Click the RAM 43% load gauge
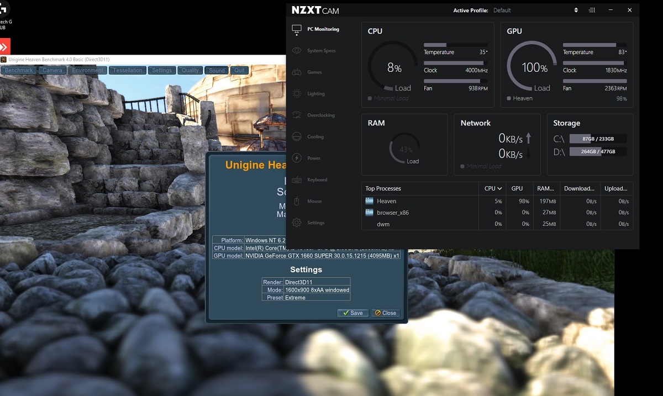This screenshot has width=663, height=396. (x=406, y=149)
